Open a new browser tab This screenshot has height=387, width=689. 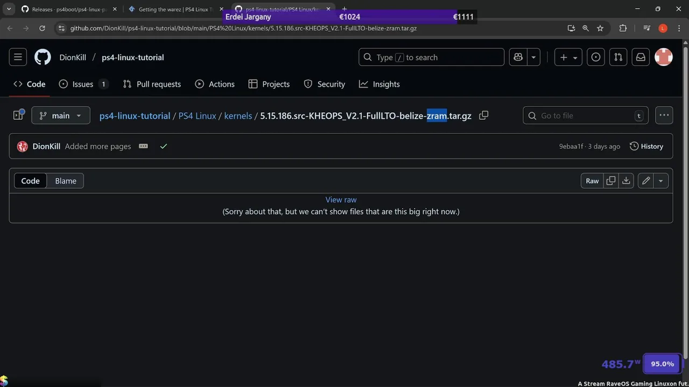(344, 9)
